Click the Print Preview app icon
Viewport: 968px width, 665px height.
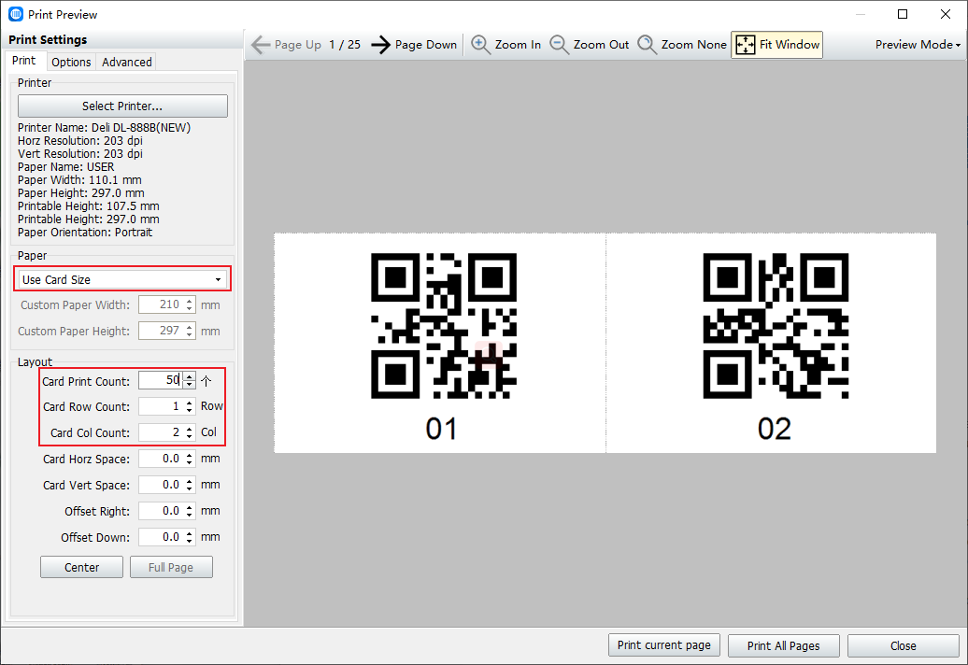(16, 14)
